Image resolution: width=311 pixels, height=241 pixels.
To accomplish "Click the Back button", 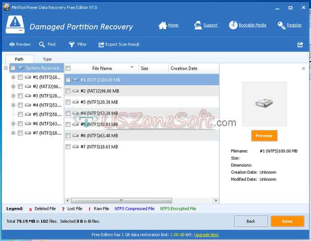I will point(251,221).
